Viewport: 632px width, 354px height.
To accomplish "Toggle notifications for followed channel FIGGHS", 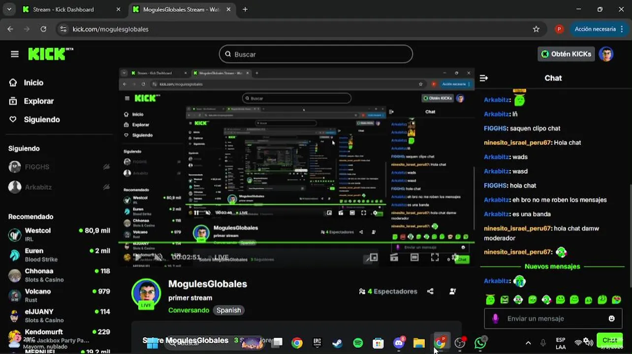I will (x=106, y=167).
